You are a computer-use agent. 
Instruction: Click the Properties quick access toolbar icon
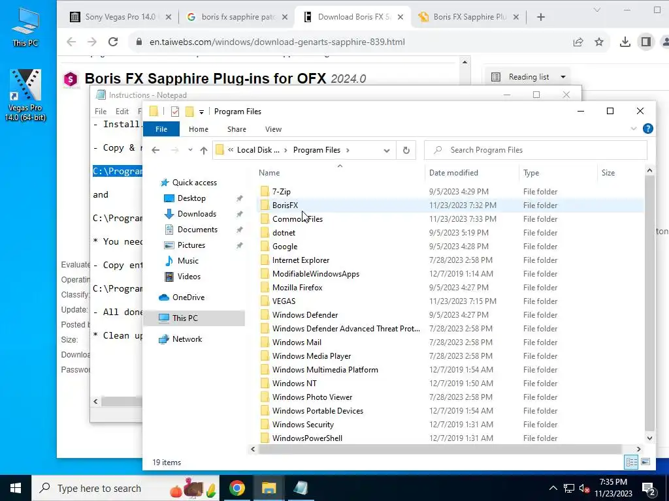175,112
